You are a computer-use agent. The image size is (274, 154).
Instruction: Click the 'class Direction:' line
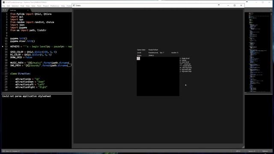point(21,74)
